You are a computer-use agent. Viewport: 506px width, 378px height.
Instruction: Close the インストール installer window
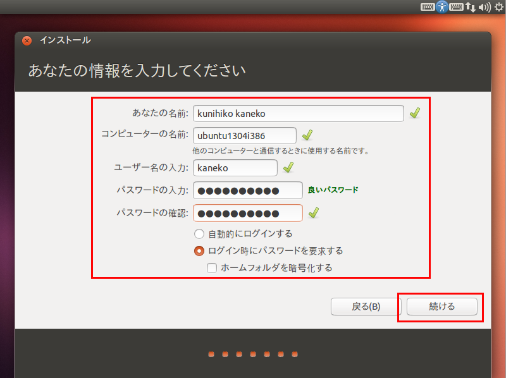point(27,40)
